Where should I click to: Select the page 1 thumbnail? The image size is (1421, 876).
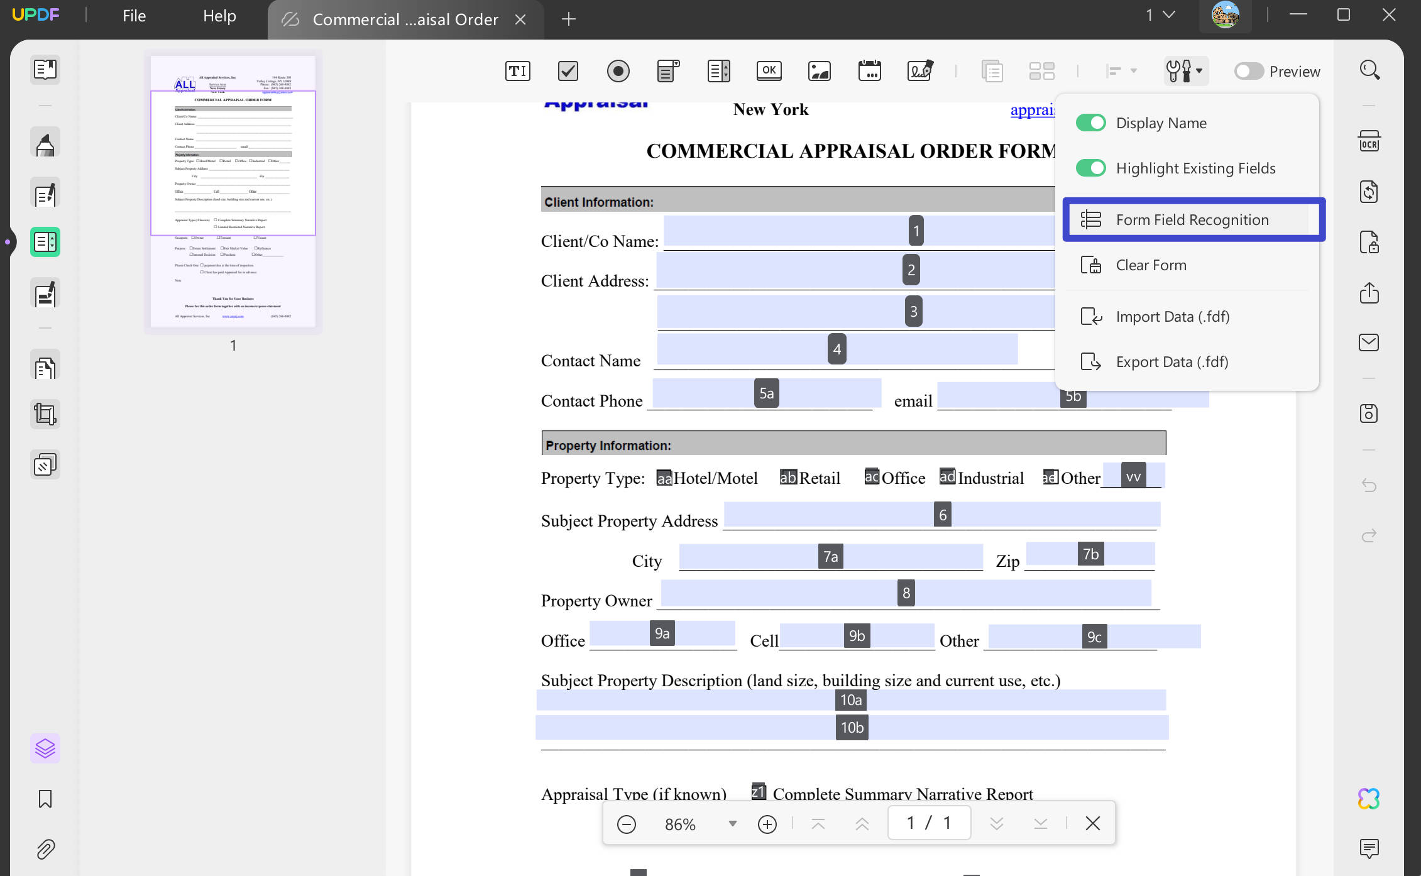coord(233,192)
